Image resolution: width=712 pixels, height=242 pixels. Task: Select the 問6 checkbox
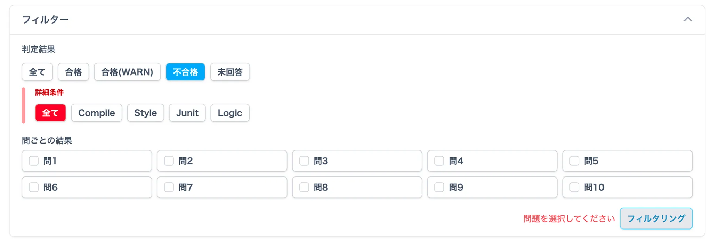(x=34, y=187)
